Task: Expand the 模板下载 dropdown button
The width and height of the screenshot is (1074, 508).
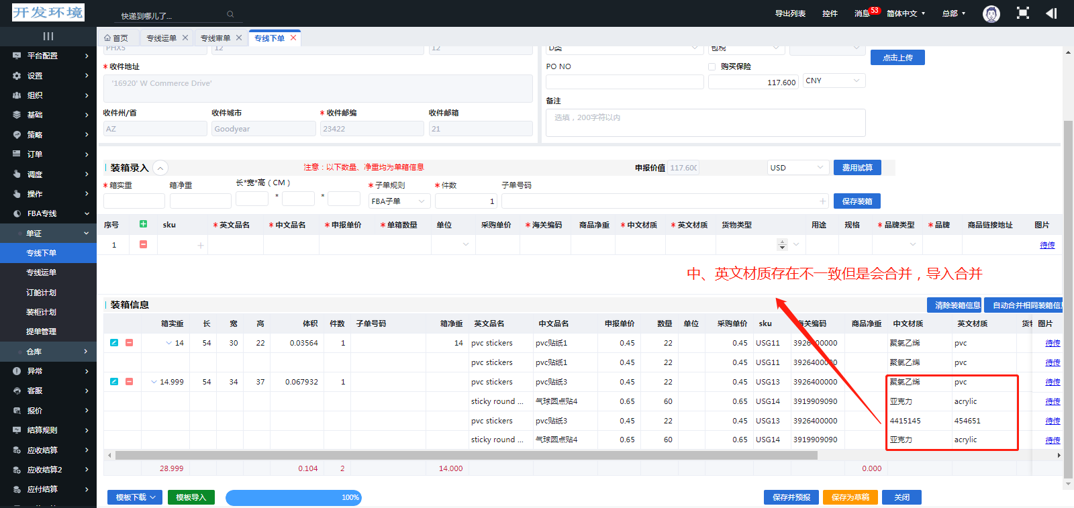Action: point(135,497)
